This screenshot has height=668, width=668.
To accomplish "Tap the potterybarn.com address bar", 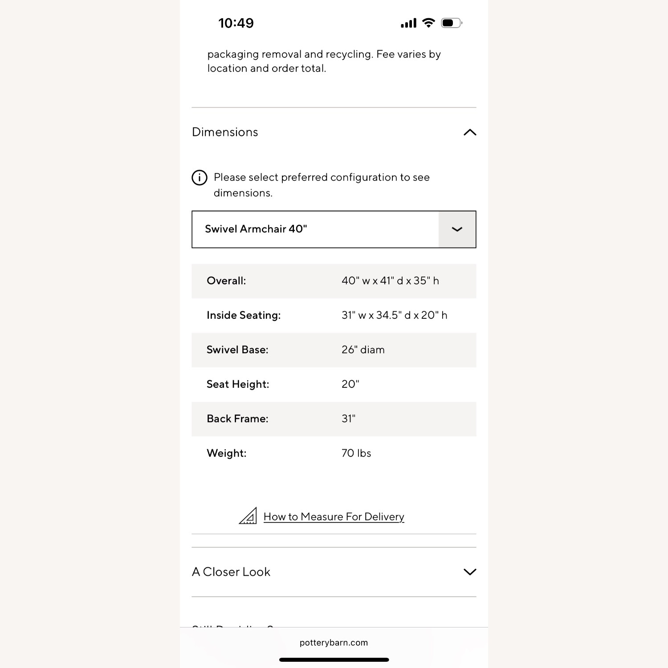I will 334,643.
